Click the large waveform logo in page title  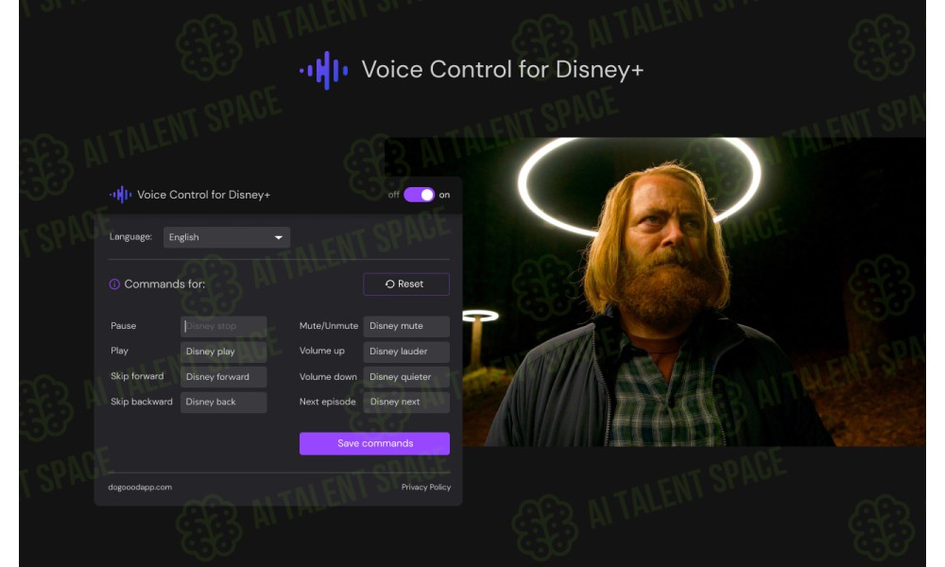tap(324, 71)
